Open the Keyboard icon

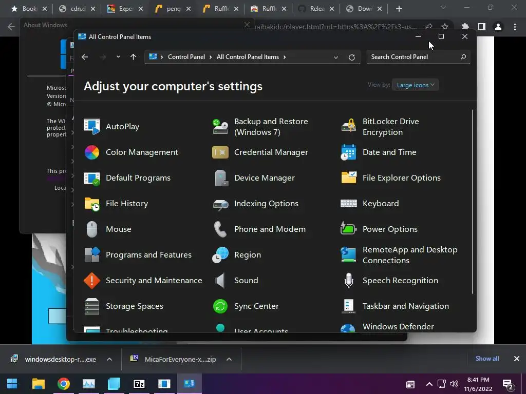(349, 203)
